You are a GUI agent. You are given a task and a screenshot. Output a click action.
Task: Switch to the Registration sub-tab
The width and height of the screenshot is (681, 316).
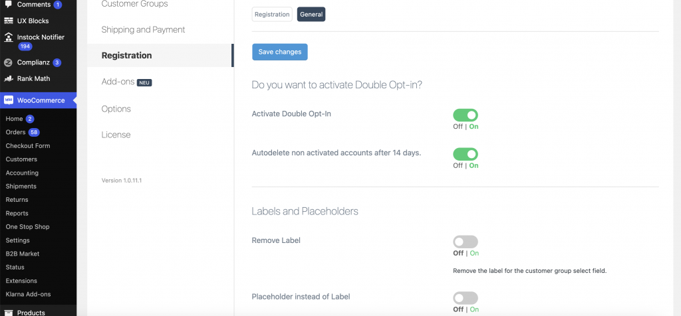point(272,15)
